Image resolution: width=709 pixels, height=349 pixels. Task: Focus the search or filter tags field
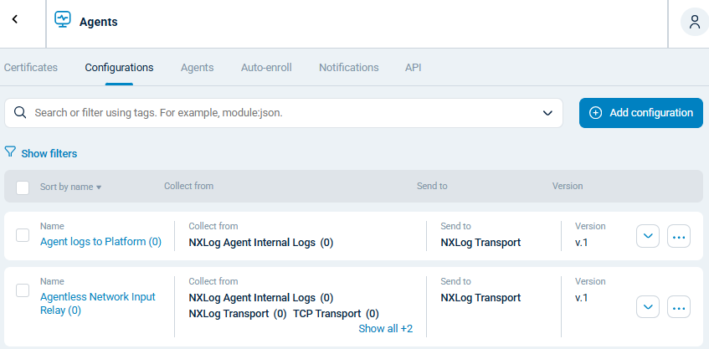coord(284,113)
